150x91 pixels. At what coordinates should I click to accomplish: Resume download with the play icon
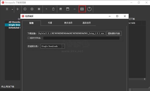click(x=25, y=9)
